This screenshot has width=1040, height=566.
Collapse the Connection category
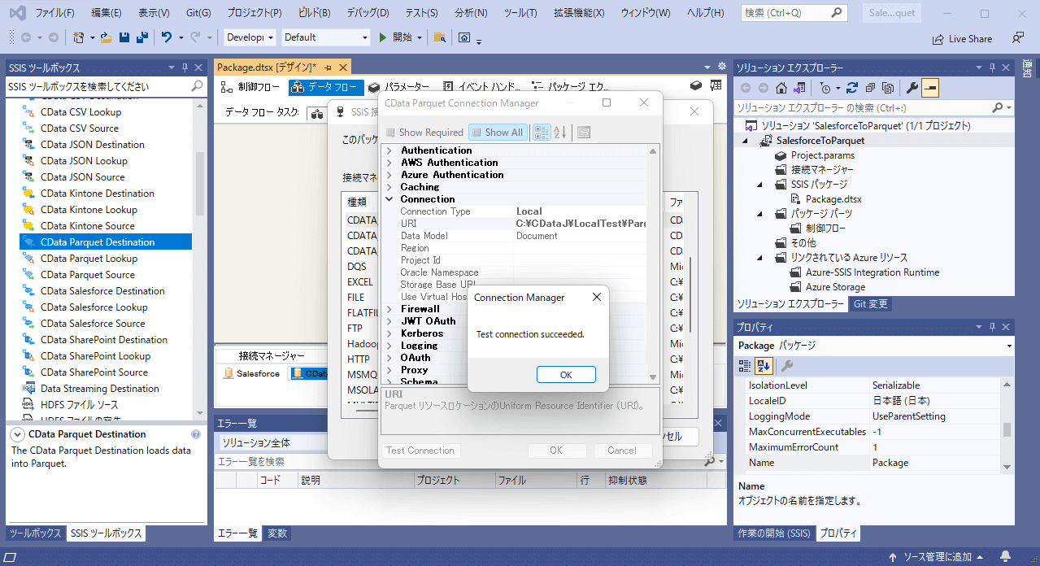pyautogui.click(x=389, y=199)
